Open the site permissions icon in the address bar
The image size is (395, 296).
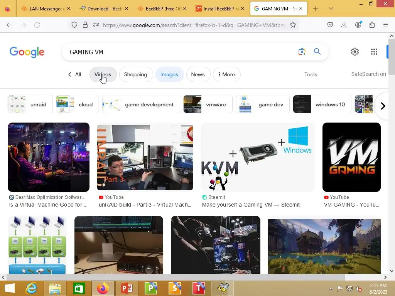[96, 25]
